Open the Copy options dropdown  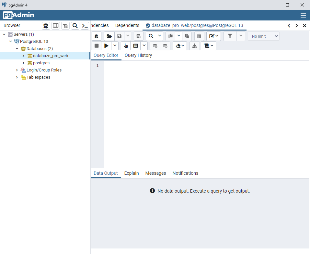[179, 36]
